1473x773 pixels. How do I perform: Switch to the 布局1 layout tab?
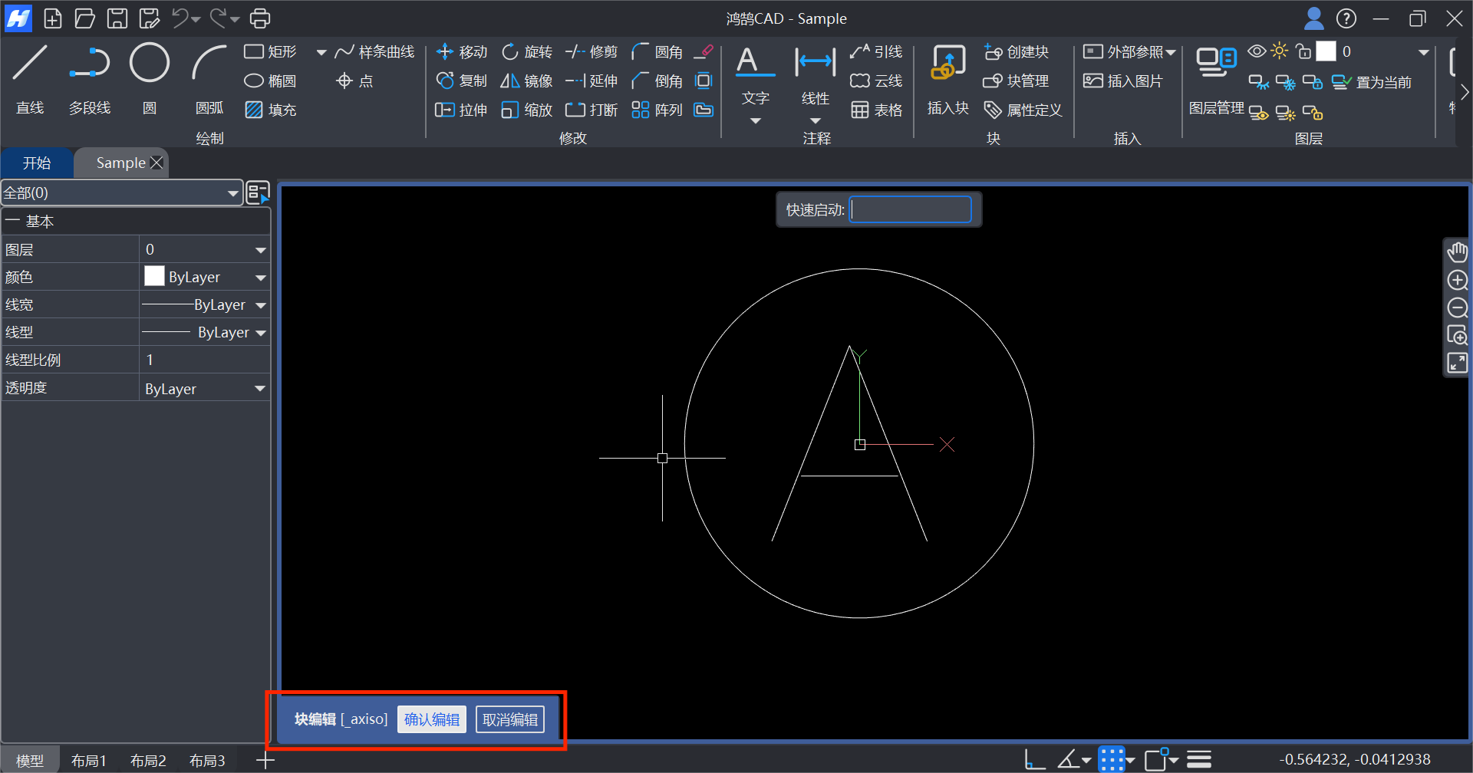point(89,761)
